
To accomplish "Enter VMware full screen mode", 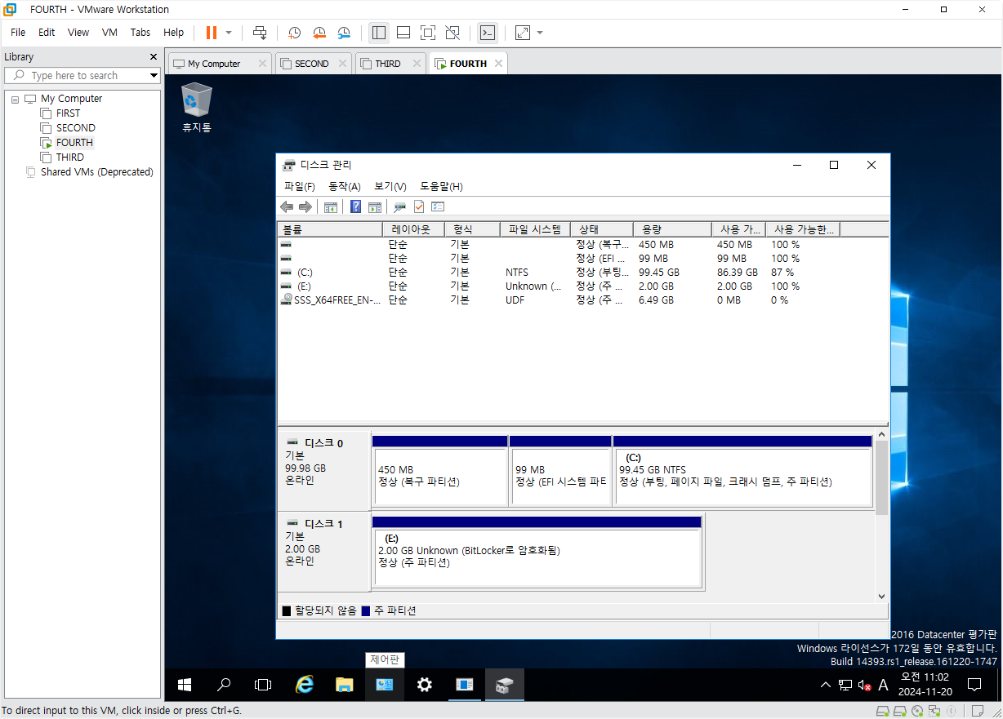I will 428,33.
